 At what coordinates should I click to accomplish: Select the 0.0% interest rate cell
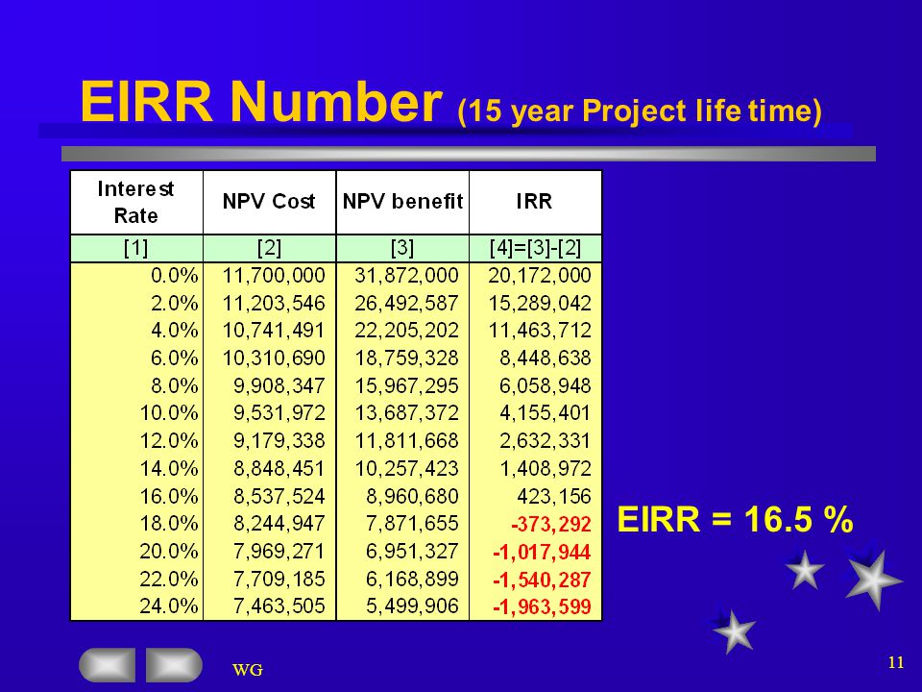[174, 276]
